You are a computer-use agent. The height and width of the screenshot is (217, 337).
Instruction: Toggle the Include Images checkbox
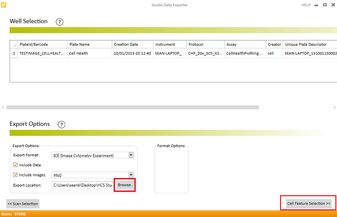click(15, 175)
